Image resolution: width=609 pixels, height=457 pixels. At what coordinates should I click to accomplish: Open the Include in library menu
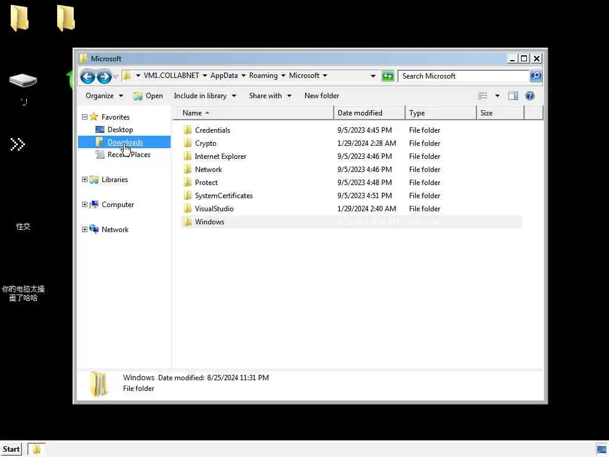[x=205, y=96]
